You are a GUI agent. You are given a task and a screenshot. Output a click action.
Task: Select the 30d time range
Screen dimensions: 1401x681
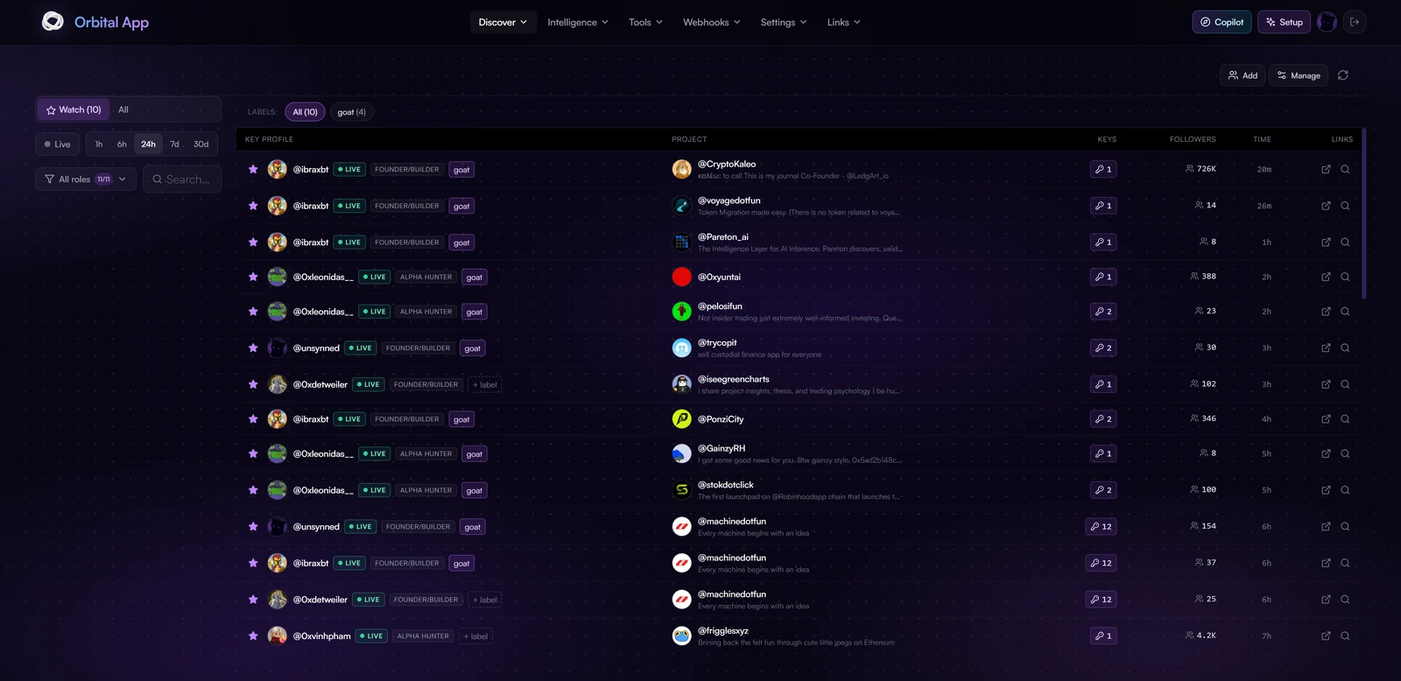(x=201, y=144)
